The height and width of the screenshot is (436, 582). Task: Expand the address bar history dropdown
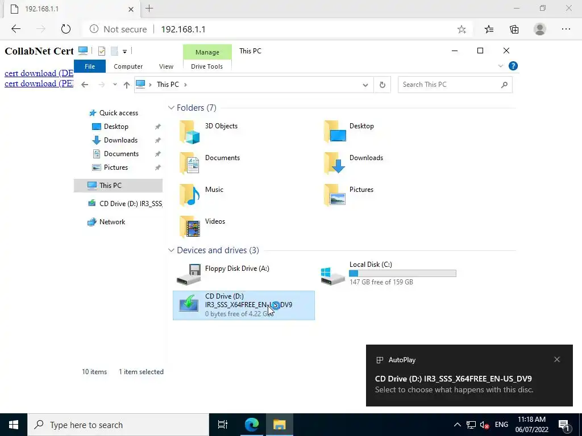[365, 85]
